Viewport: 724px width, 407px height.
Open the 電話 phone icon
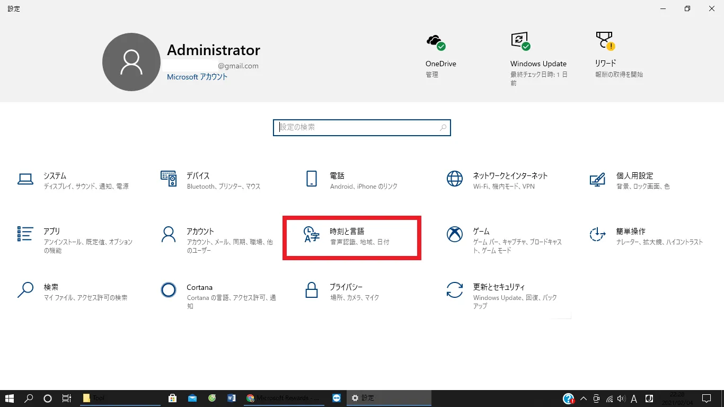[x=312, y=179]
